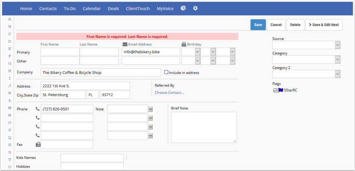Jump to letter M in alphabet index
The height and width of the screenshot is (171, 355).
10,108
